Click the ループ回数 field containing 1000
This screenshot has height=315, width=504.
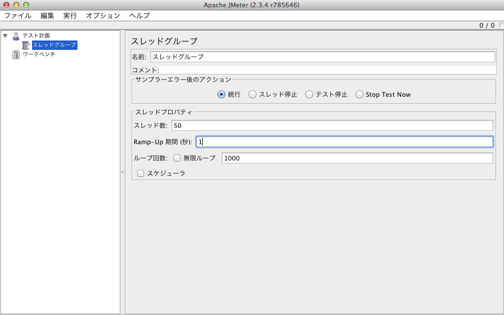(x=357, y=158)
